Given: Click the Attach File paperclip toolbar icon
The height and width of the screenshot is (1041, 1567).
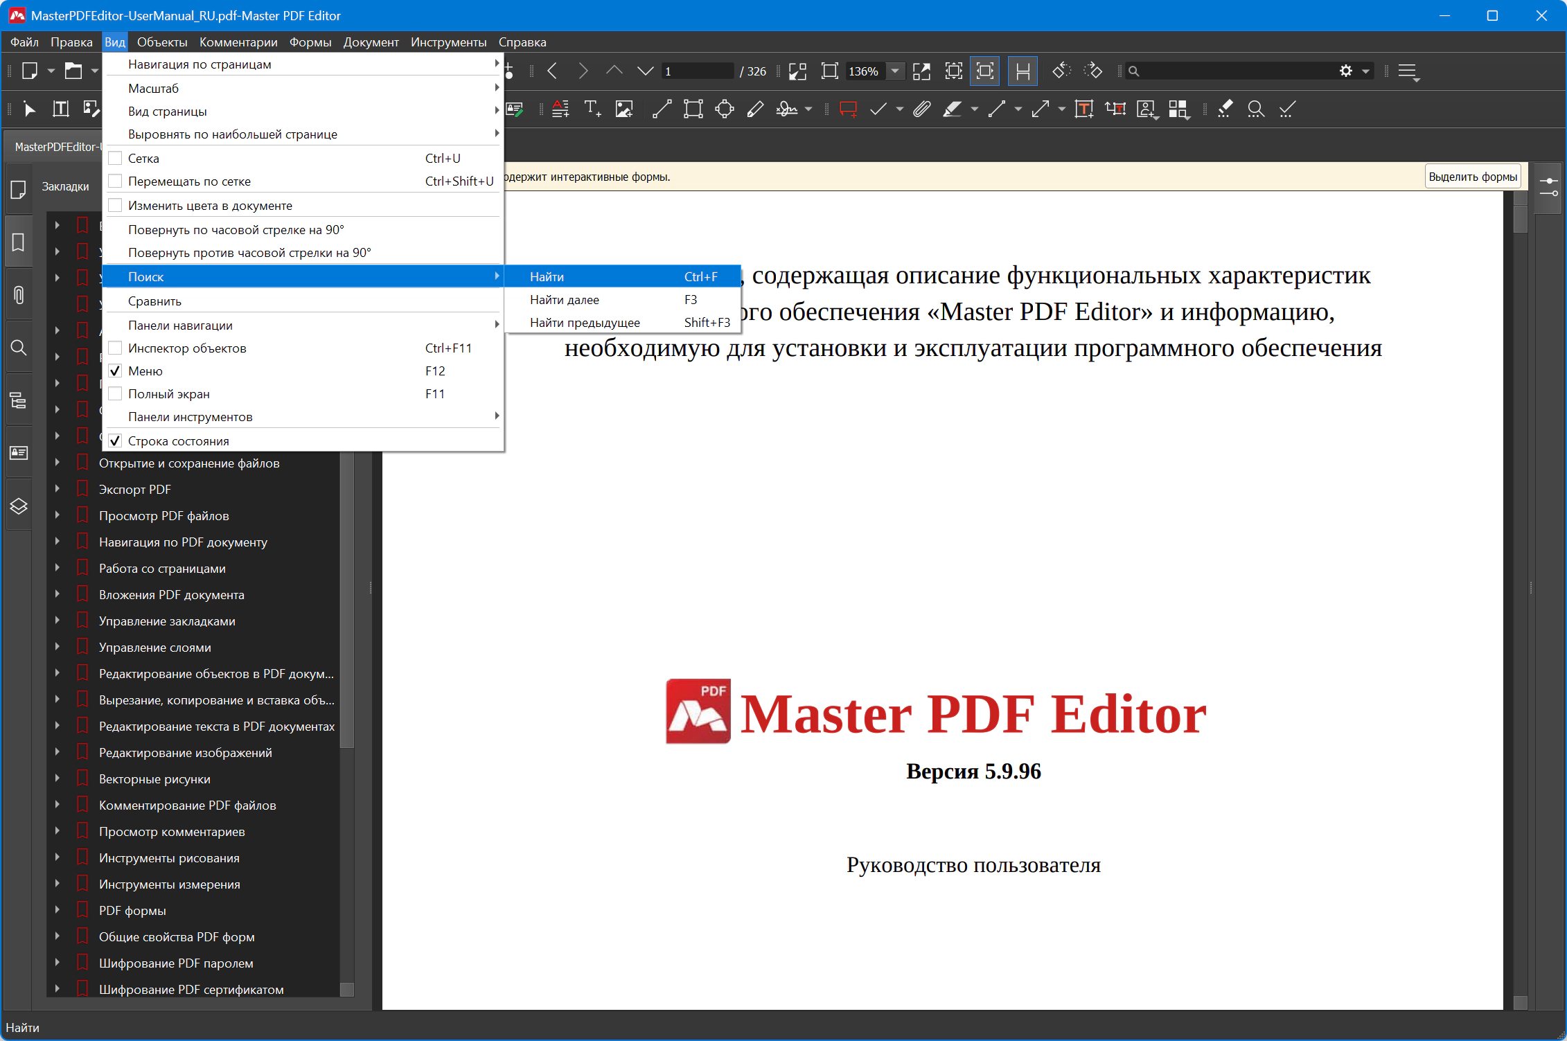Looking at the screenshot, I should pyautogui.click(x=921, y=109).
